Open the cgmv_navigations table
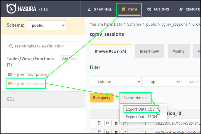This screenshot has height=134, width=201. pos(31,74)
